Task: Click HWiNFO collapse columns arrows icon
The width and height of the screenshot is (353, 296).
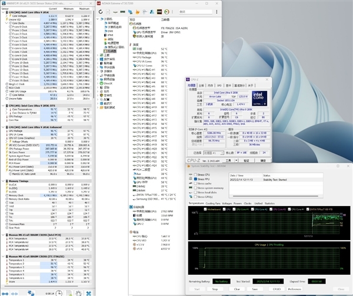Action: (x=14, y=293)
